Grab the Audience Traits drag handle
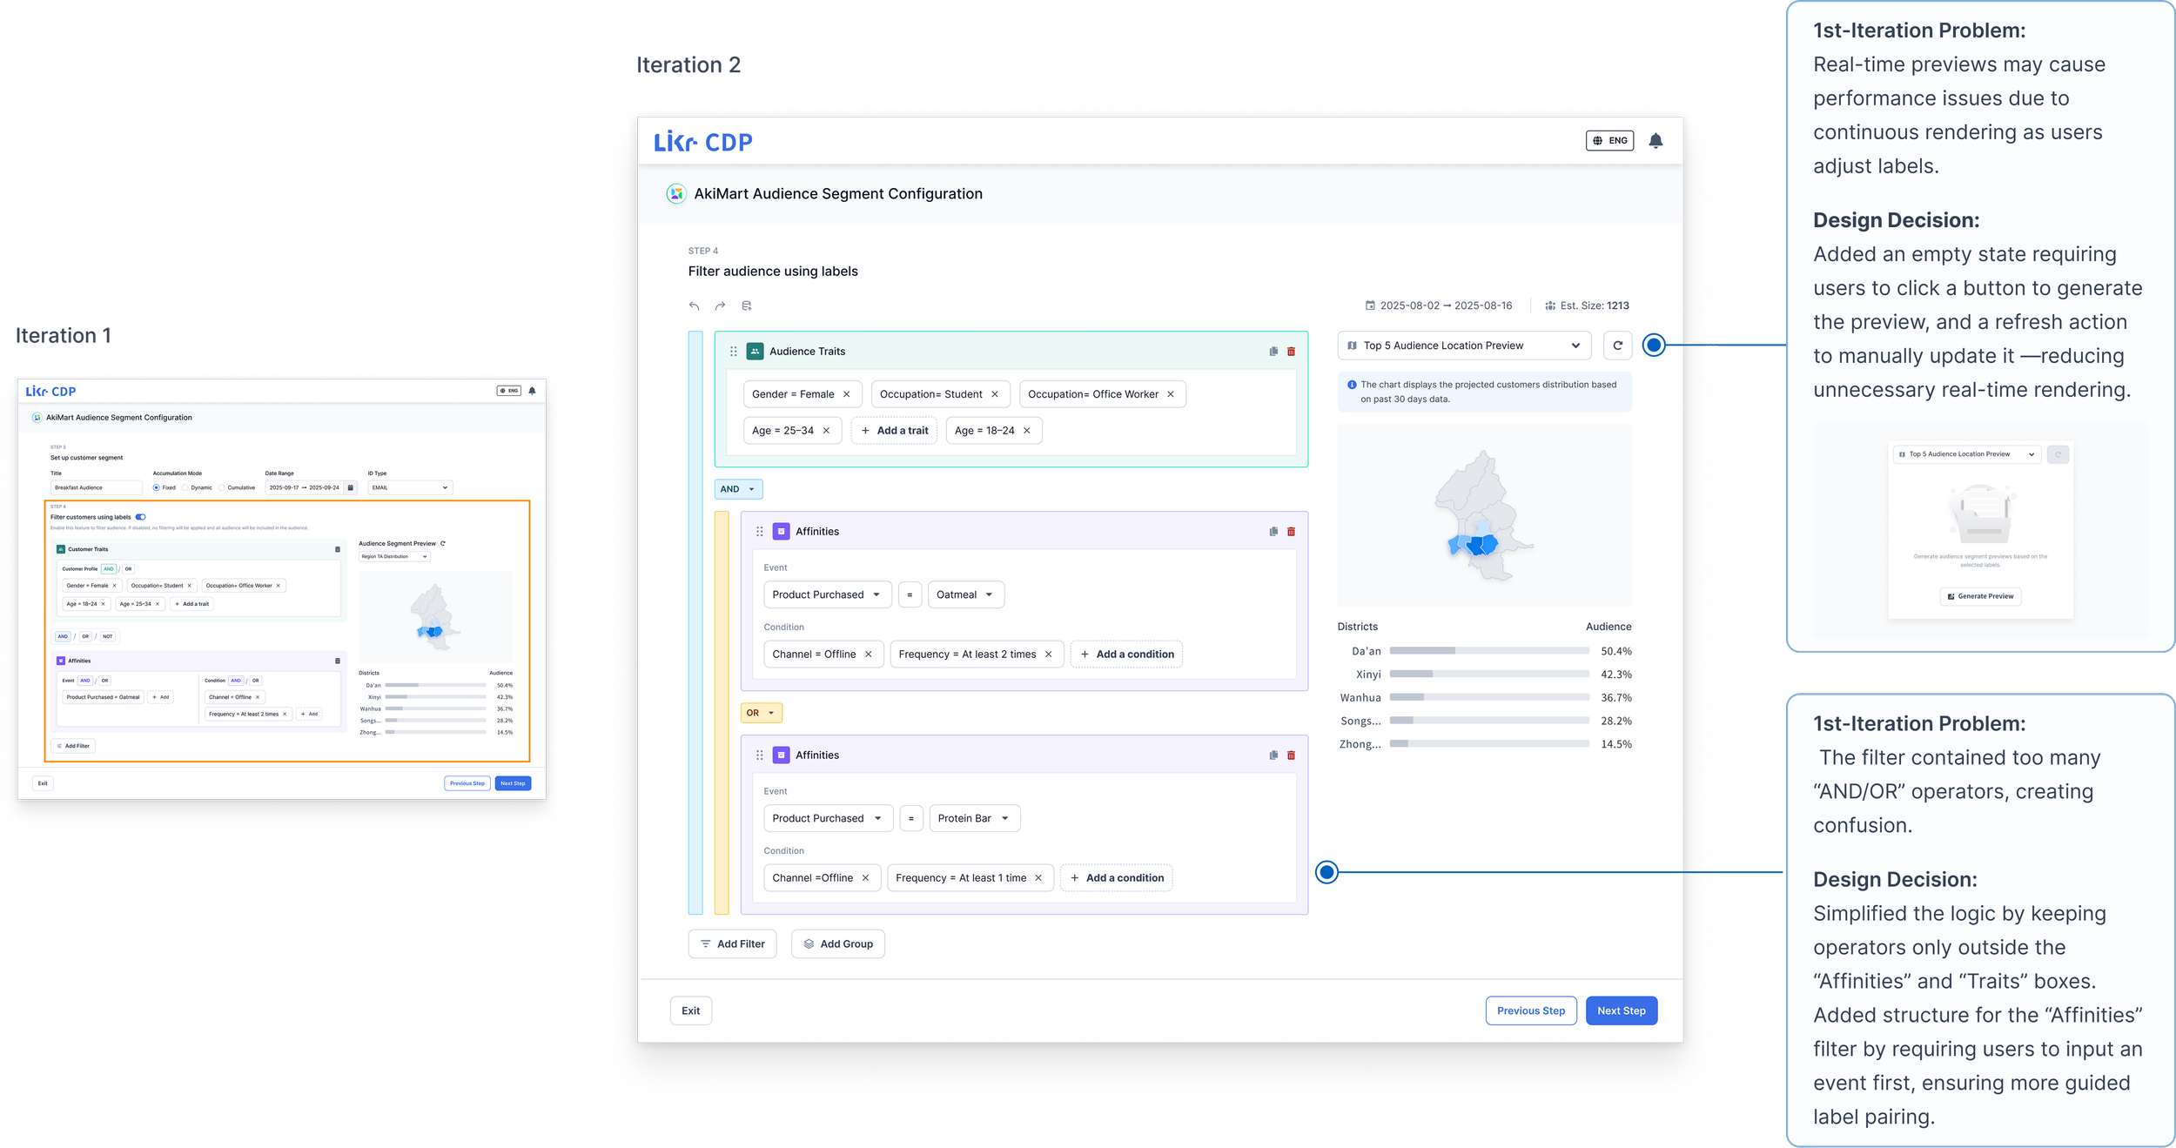Viewport: 2176px width, 1148px height. 734,352
